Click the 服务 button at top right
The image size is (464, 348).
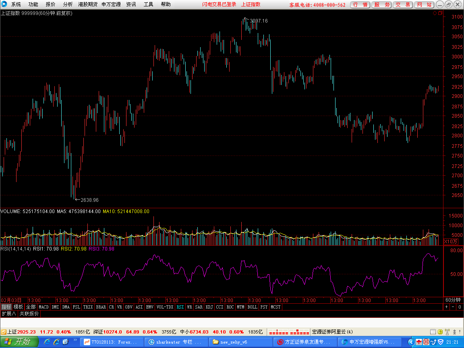click(x=381, y=5)
